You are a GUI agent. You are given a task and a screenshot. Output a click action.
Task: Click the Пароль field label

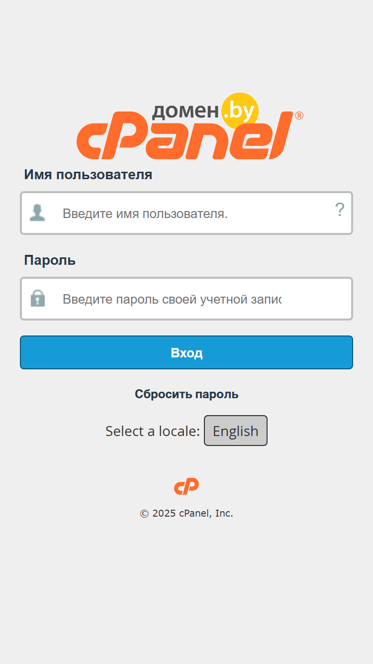tap(50, 260)
